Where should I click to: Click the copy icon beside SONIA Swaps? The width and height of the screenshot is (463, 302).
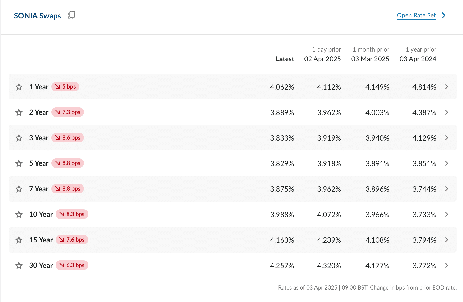point(71,15)
